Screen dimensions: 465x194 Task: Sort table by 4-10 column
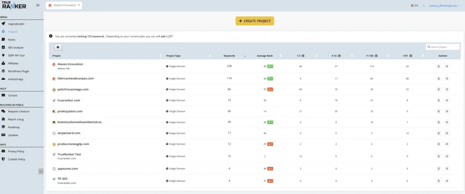tap(336, 56)
